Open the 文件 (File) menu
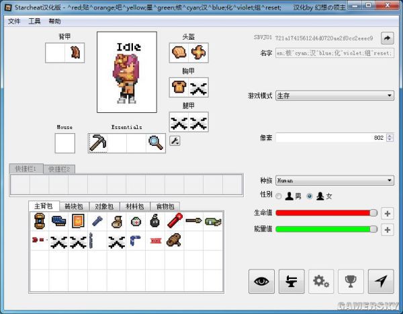This screenshot has height=314, width=403. 14,21
